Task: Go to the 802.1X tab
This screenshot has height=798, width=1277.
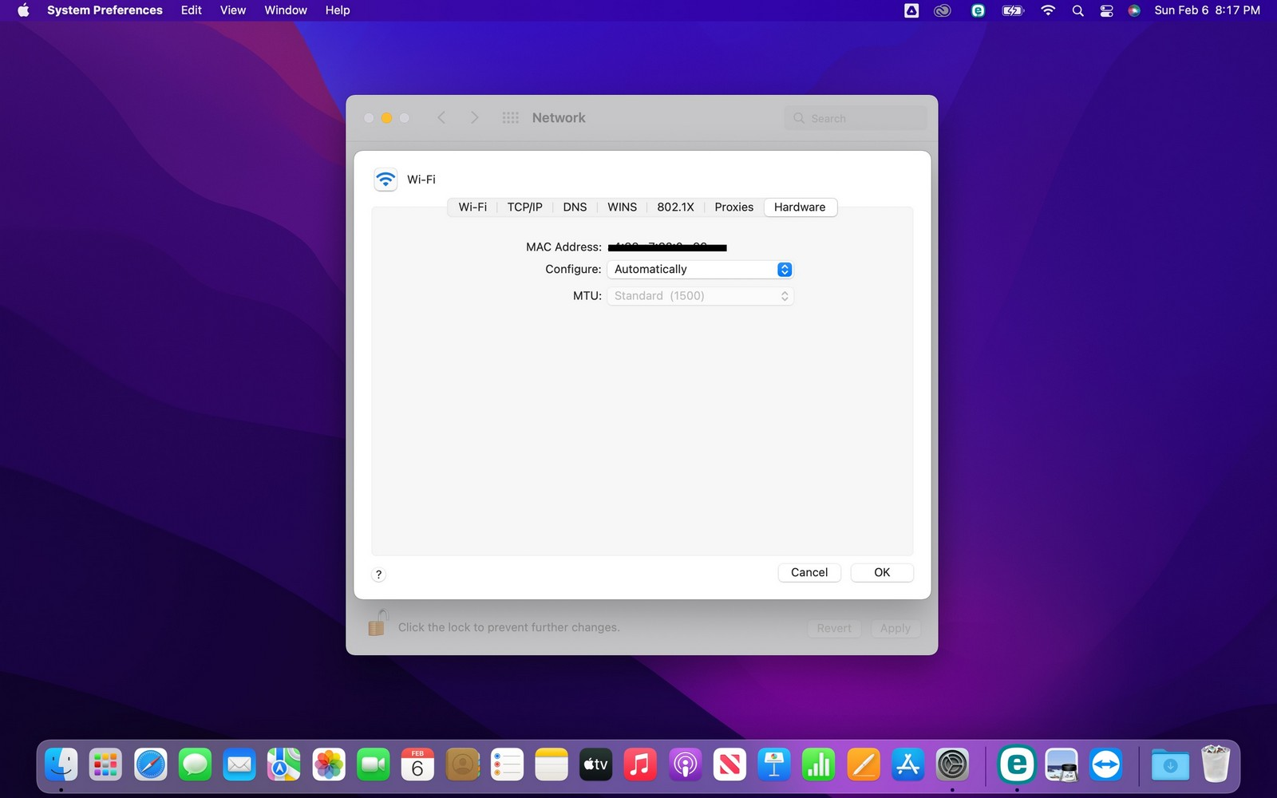Action: pos(675,207)
